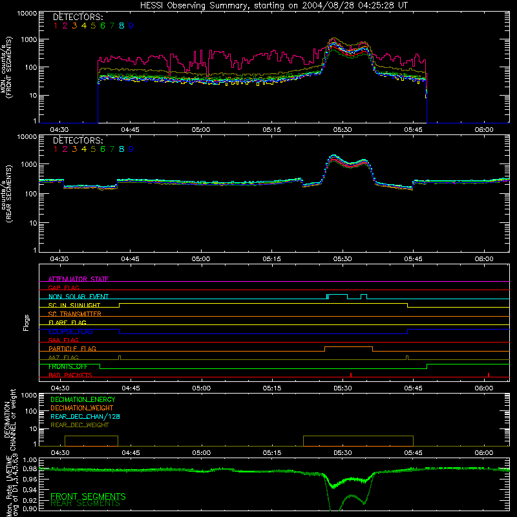517x517 pixels.
Task: Click the MON. counts/s (FRONT SEGMENTS) axis label
Action: pyautogui.click(x=6, y=68)
